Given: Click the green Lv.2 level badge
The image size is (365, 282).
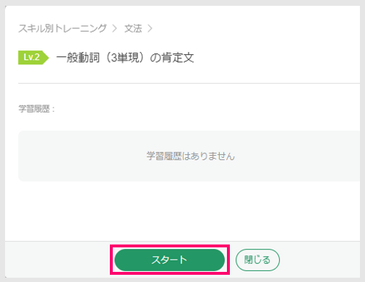Looking at the screenshot, I should point(33,58).
